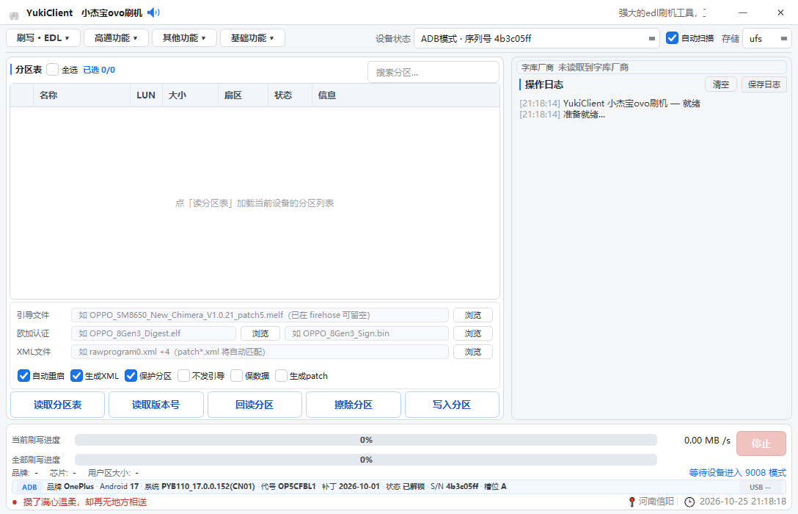
Task: Click the YukiClient app logo icon
Action: pyautogui.click(x=14, y=15)
